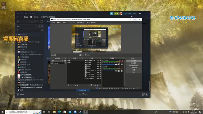Pop out the Scenes dock panel

(83, 58)
